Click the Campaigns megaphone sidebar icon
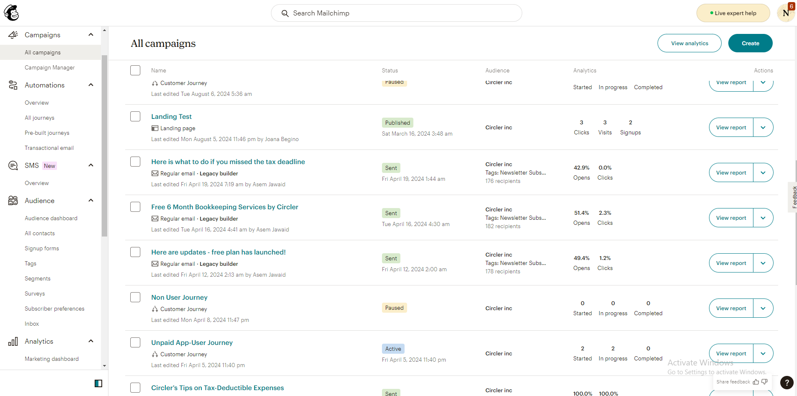 coord(13,35)
